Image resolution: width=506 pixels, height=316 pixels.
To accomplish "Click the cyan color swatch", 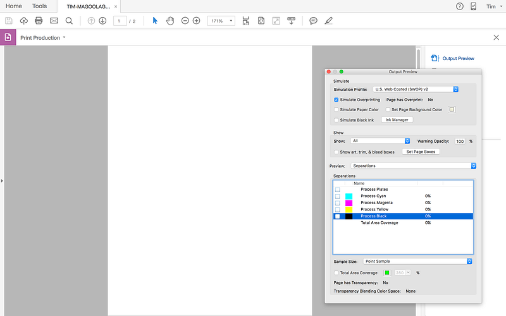I will [x=349, y=197].
